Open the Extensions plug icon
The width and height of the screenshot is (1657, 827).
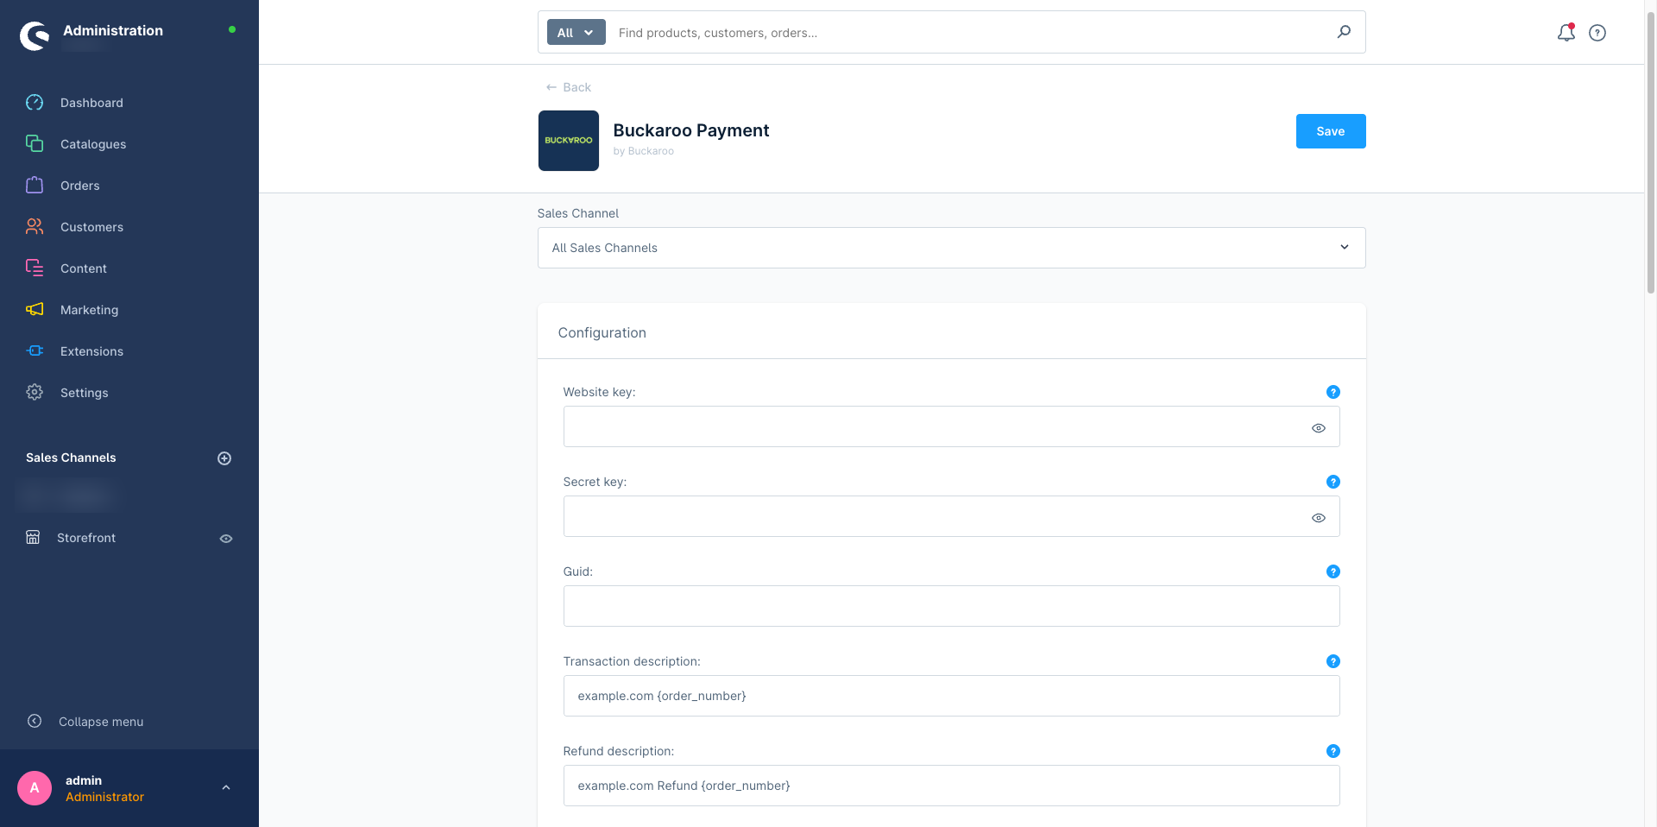click(x=35, y=351)
